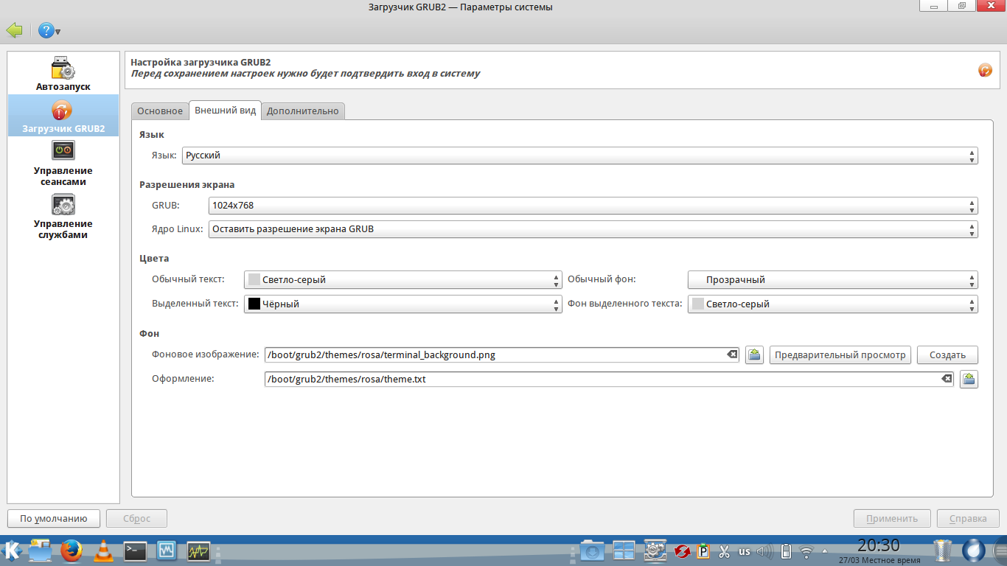Open the downloads folder in taskbar
Image resolution: width=1007 pixels, height=566 pixels.
591,551
